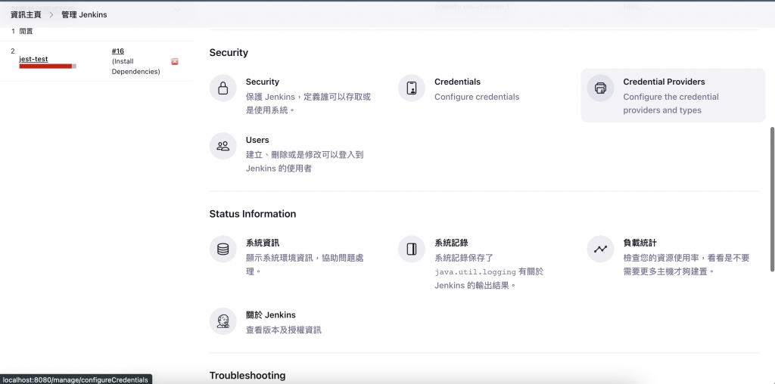
Task: Click the 'Troubleshooting' section heading
Action: point(247,376)
